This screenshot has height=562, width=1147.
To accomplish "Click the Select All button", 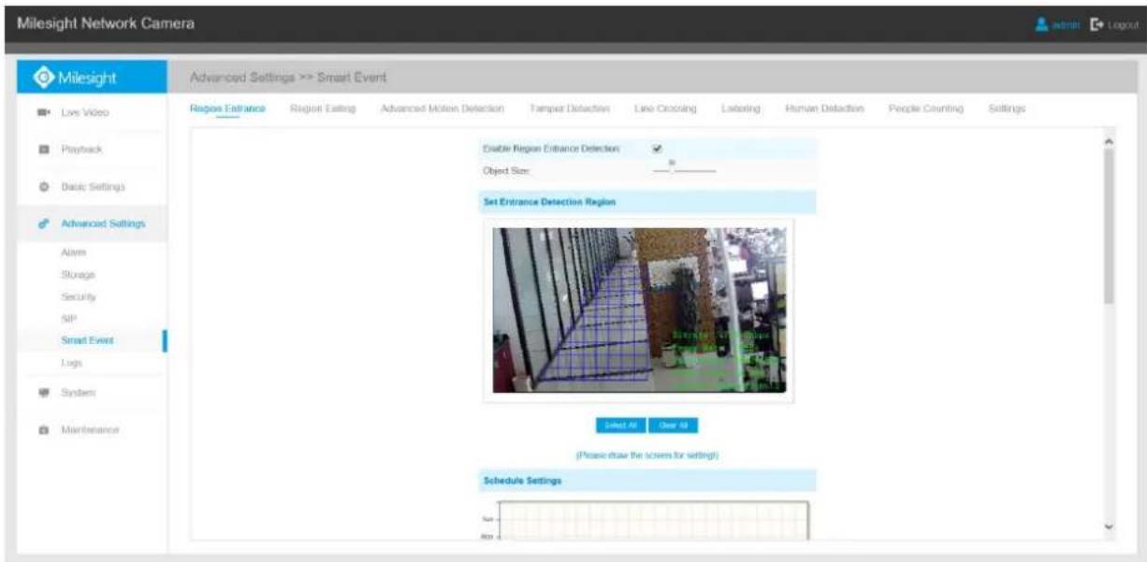I will [620, 425].
